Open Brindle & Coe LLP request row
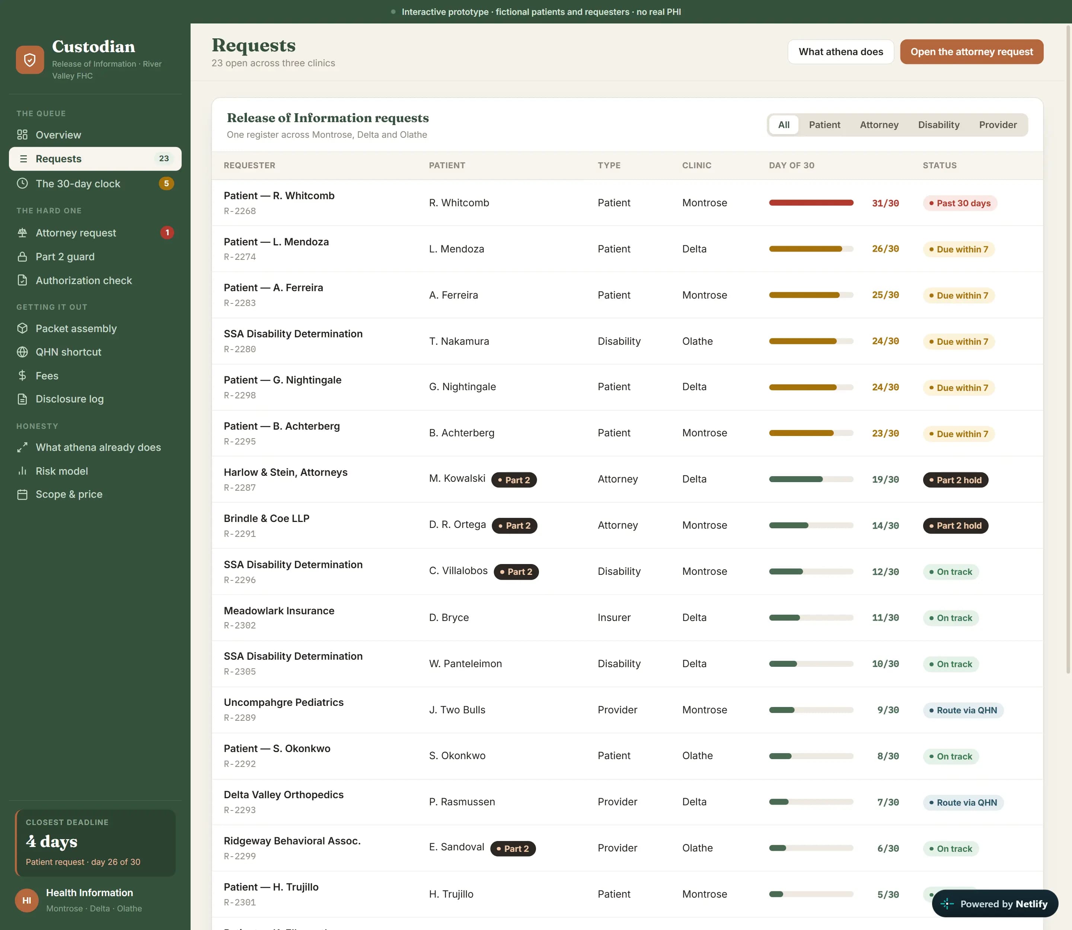Viewport: 1072px width, 930px height. coord(627,525)
